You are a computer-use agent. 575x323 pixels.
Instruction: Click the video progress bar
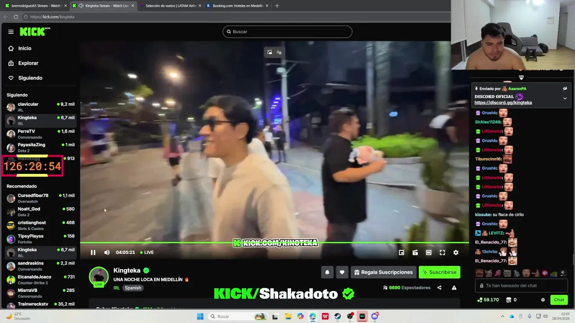pos(274,243)
